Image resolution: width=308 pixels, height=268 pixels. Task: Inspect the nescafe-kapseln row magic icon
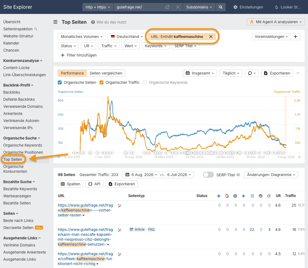tap(119, 230)
